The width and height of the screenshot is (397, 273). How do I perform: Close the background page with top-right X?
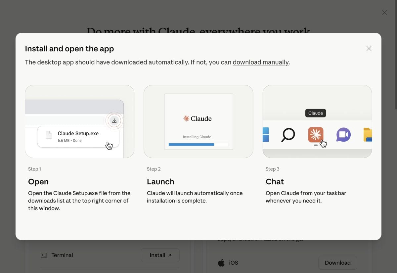tap(384, 13)
